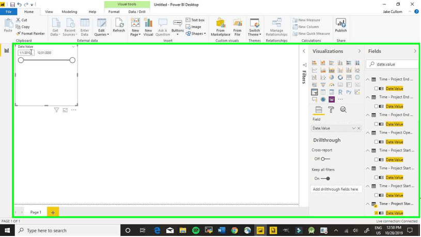Open More options ellipsis below slicer
The image size is (421, 237).
[x=74, y=110]
